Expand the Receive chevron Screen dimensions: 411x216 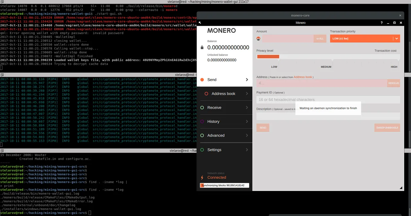point(247,108)
